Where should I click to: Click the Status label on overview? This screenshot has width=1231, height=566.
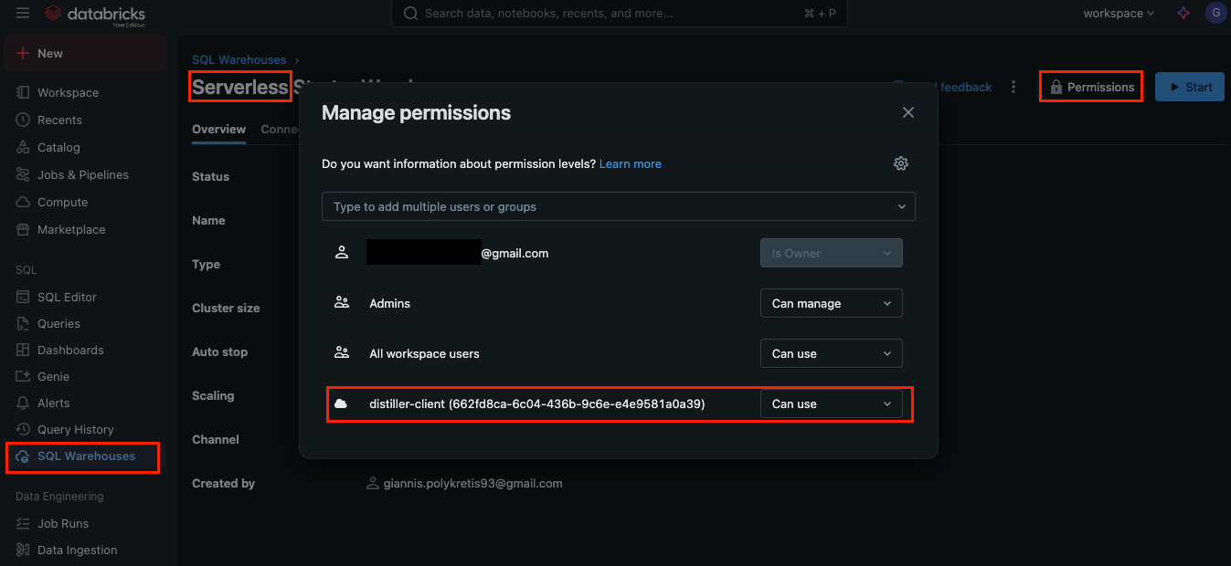(x=210, y=176)
